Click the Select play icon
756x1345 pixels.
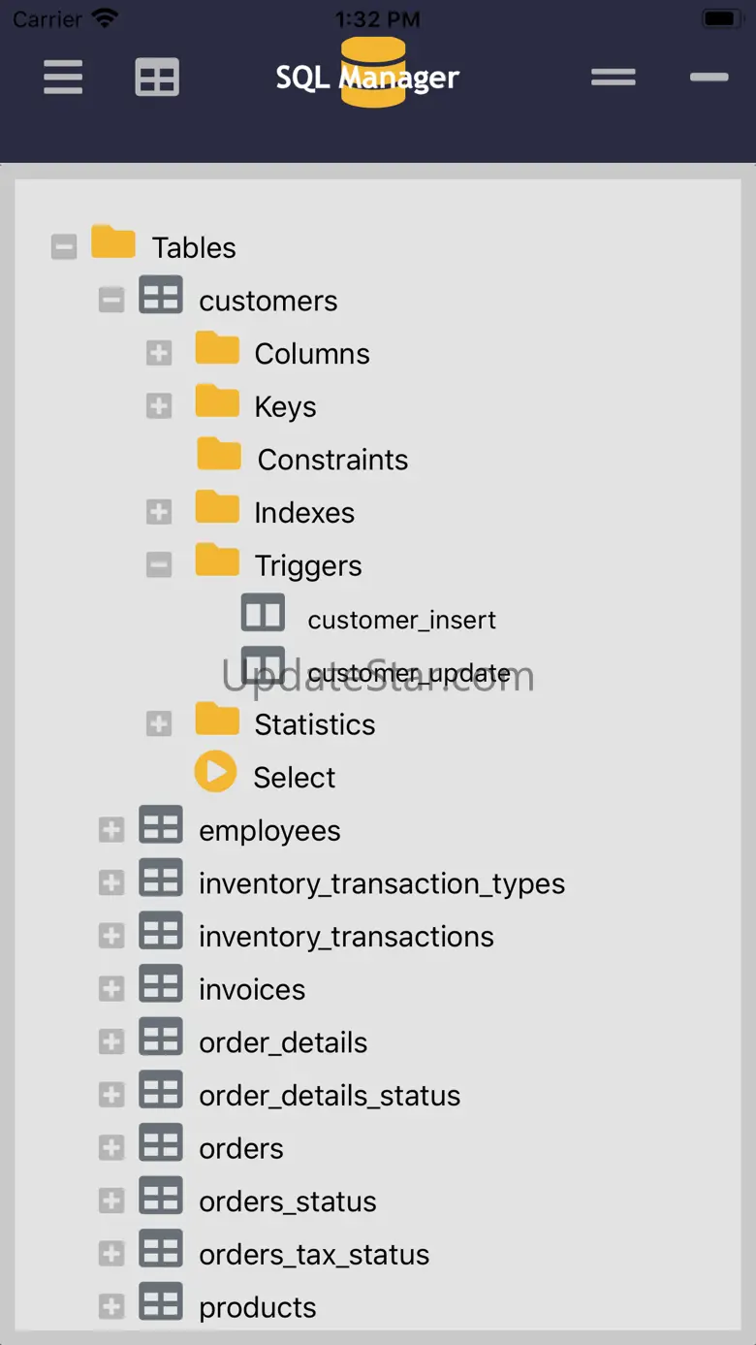(x=215, y=772)
